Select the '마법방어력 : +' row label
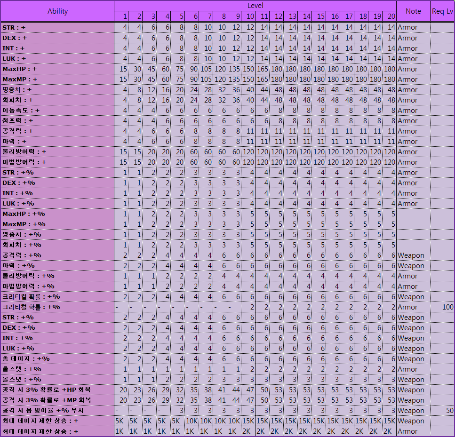Image resolution: width=455 pixels, height=437 pixels. pyautogui.click(x=57, y=162)
